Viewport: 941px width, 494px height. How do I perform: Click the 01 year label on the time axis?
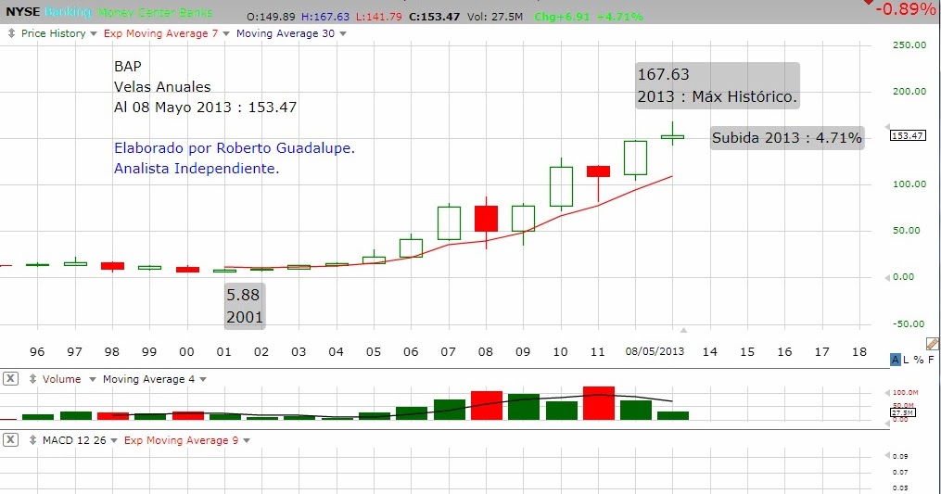tap(223, 352)
